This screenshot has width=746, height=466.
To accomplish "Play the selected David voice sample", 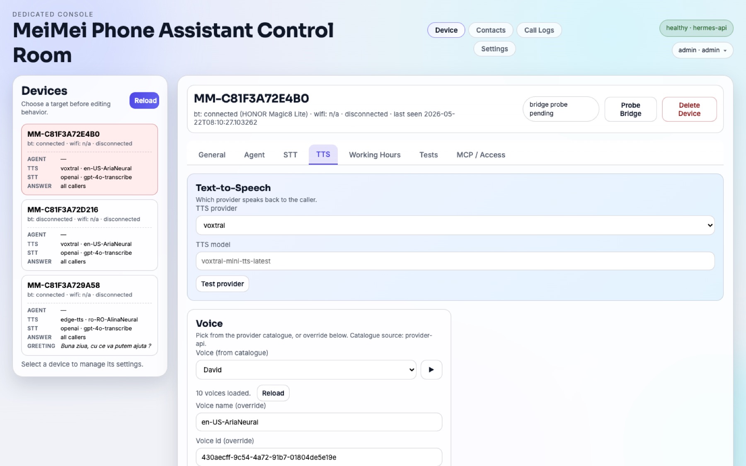I will 431,369.
